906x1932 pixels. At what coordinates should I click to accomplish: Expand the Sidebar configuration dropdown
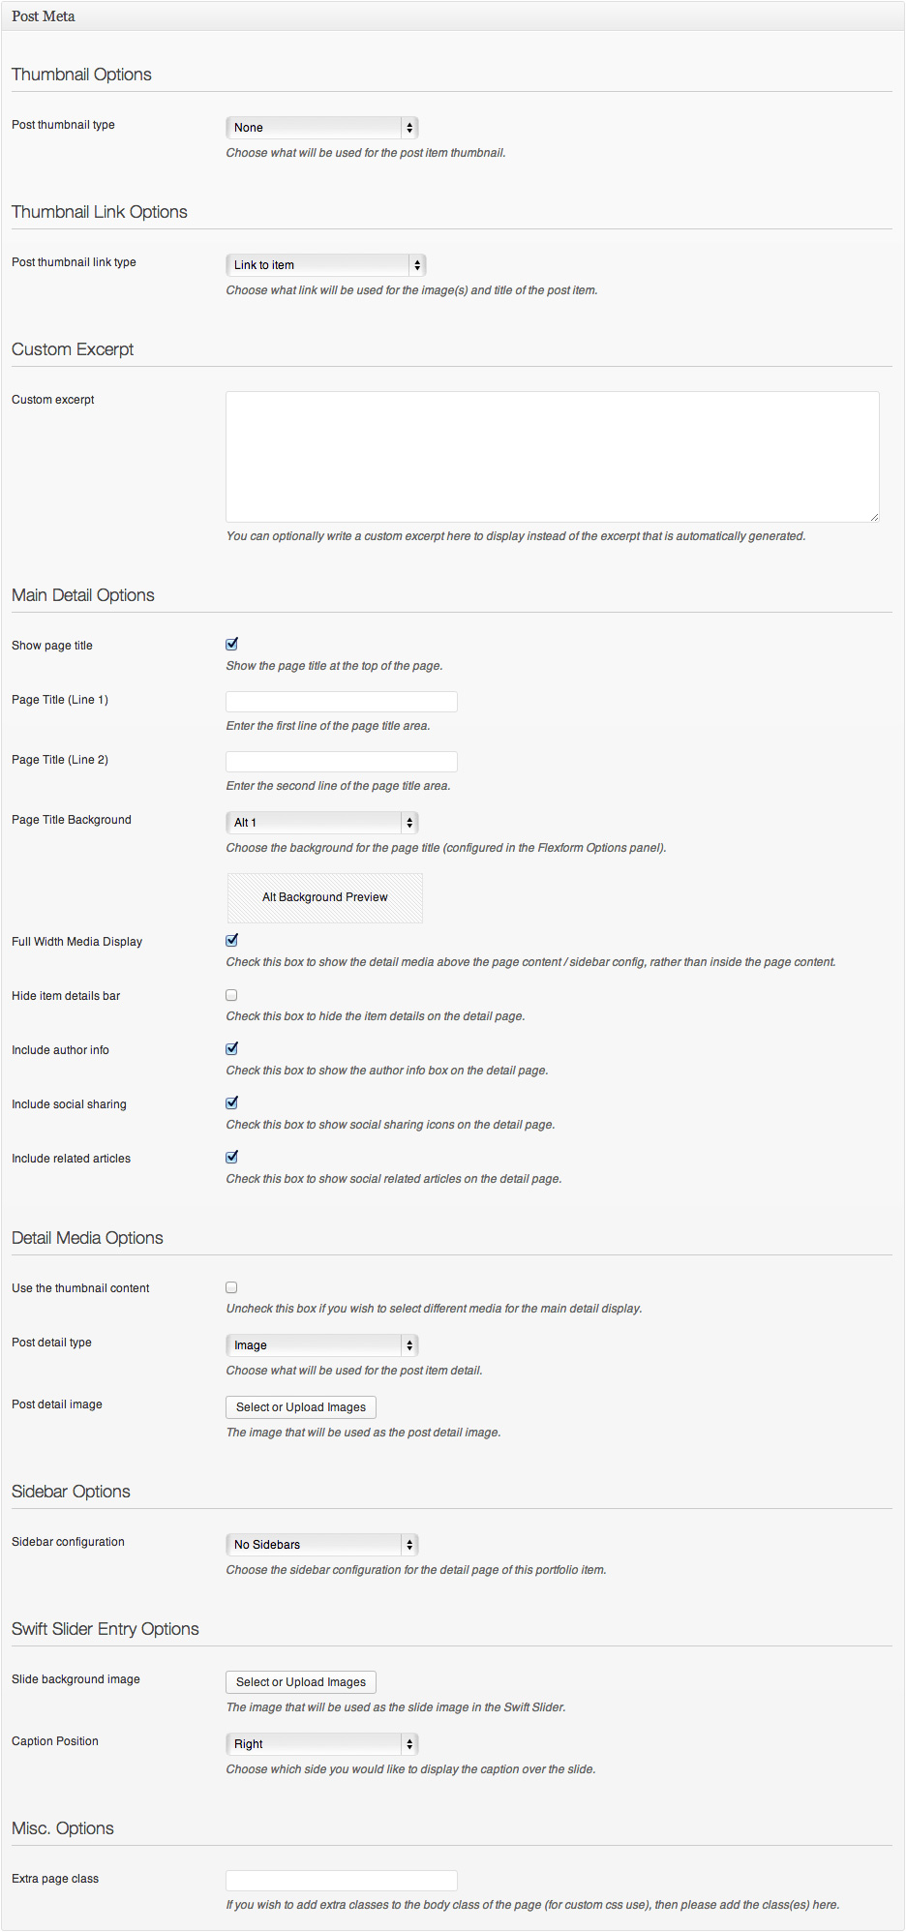(x=321, y=1545)
